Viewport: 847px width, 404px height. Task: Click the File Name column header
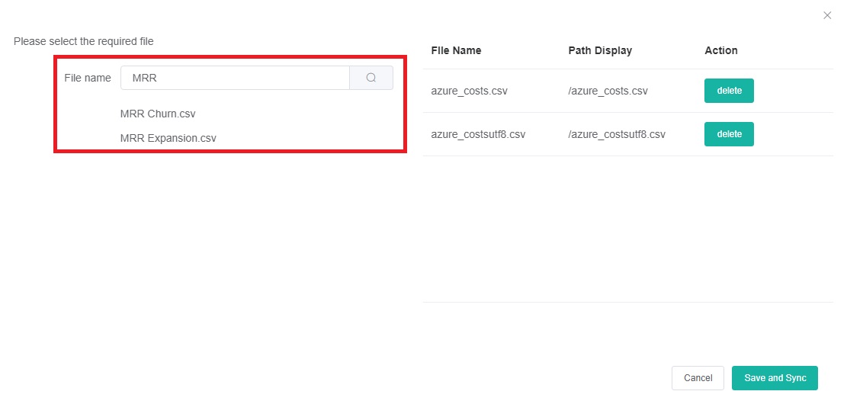click(x=456, y=50)
